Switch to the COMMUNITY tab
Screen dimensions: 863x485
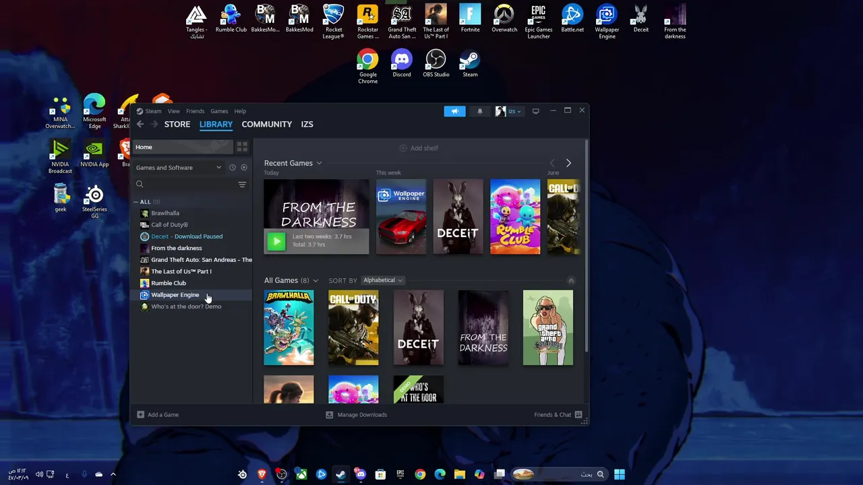(x=267, y=124)
